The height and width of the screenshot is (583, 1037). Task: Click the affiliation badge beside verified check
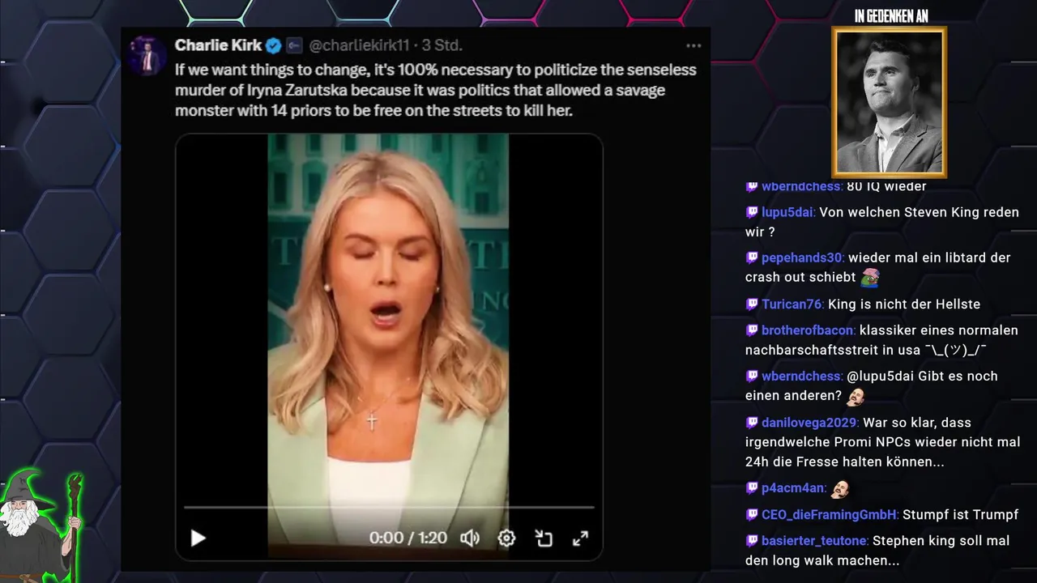coord(294,45)
